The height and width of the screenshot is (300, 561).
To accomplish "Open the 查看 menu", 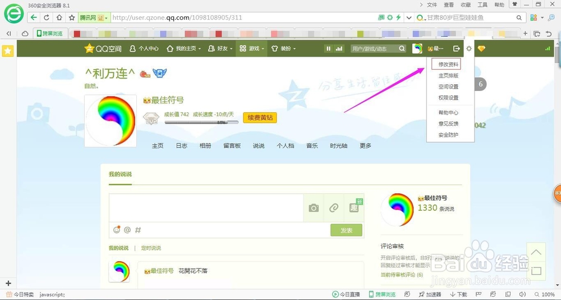I will click(x=449, y=4).
